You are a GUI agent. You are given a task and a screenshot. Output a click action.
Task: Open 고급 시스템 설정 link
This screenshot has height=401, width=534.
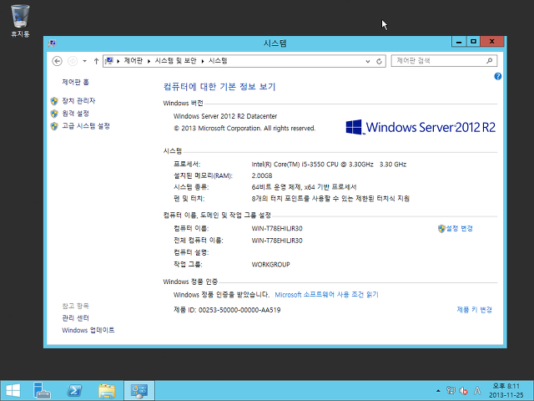pos(86,126)
